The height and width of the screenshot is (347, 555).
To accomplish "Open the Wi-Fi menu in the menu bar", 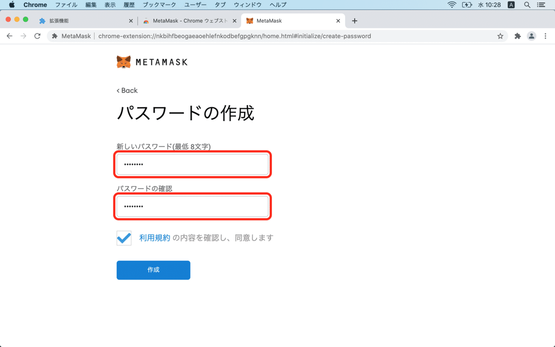I will (451, 5).
